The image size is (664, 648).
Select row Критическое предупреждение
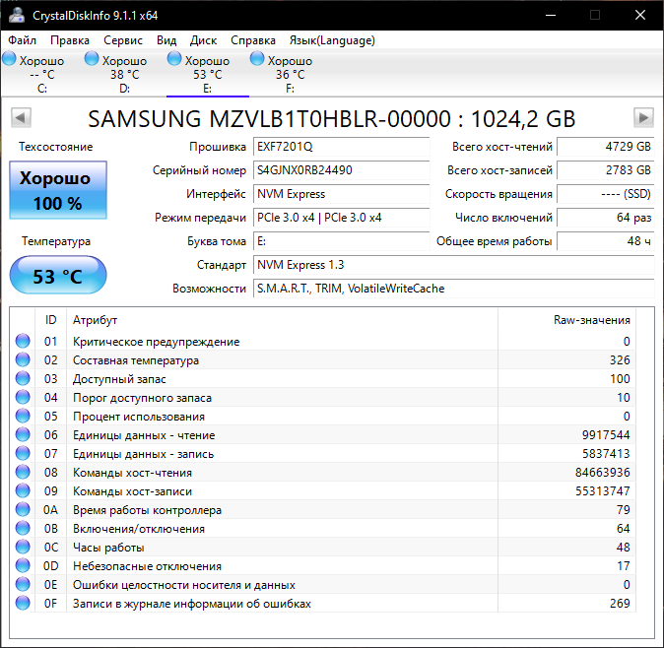click(x=323, y=341)
